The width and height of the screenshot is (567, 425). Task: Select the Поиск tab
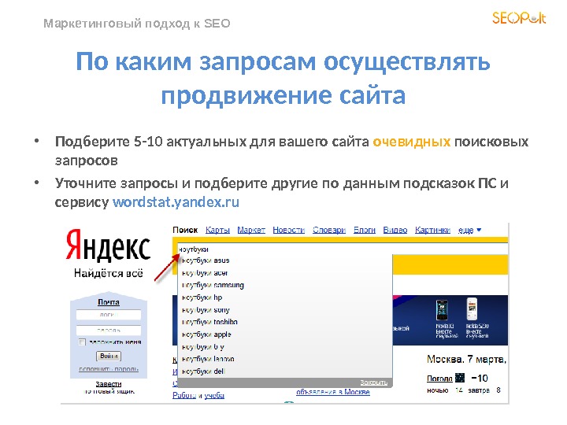(x=185, y=230)
